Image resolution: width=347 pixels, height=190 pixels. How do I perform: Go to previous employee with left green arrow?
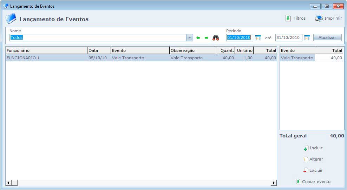click(198, 38)
